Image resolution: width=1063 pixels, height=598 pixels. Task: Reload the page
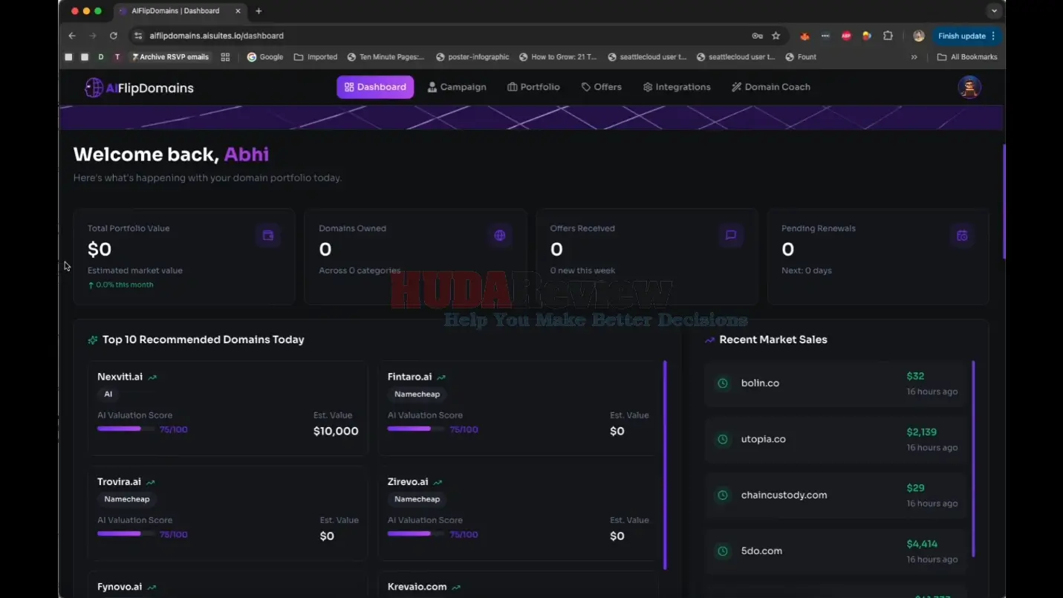[113, 36]
